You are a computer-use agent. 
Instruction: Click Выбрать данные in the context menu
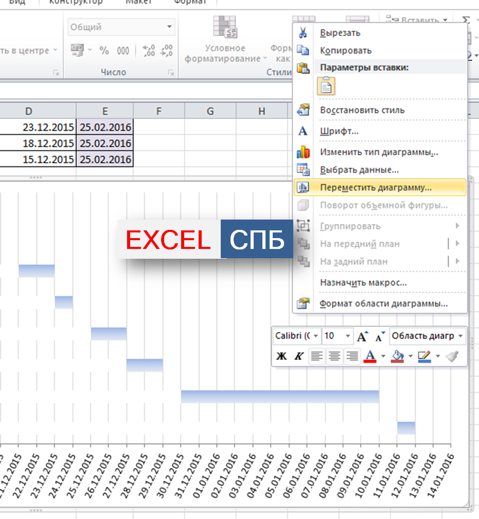point(359,170)
